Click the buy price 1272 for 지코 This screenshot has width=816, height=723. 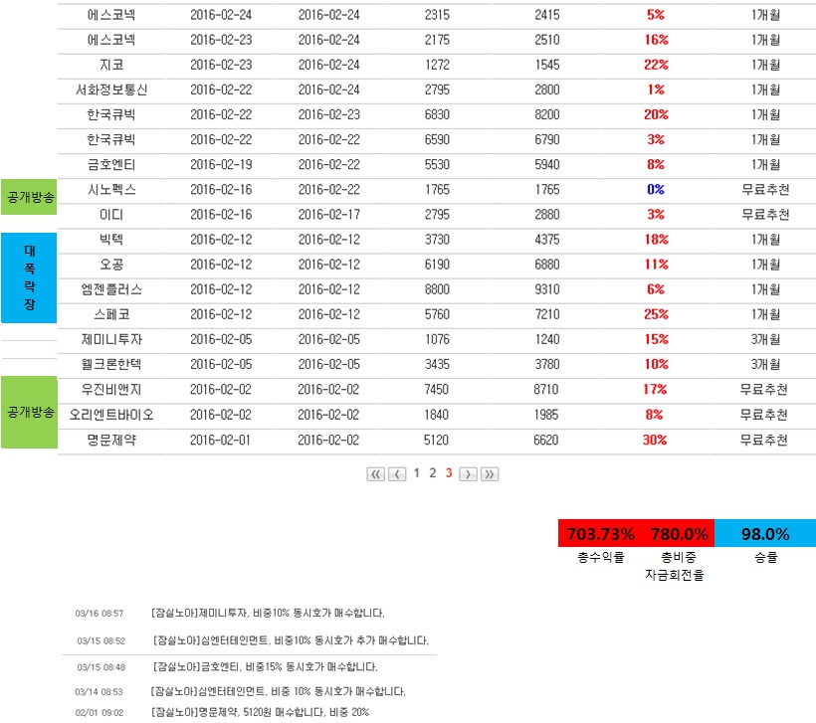(x=437, y=65)
